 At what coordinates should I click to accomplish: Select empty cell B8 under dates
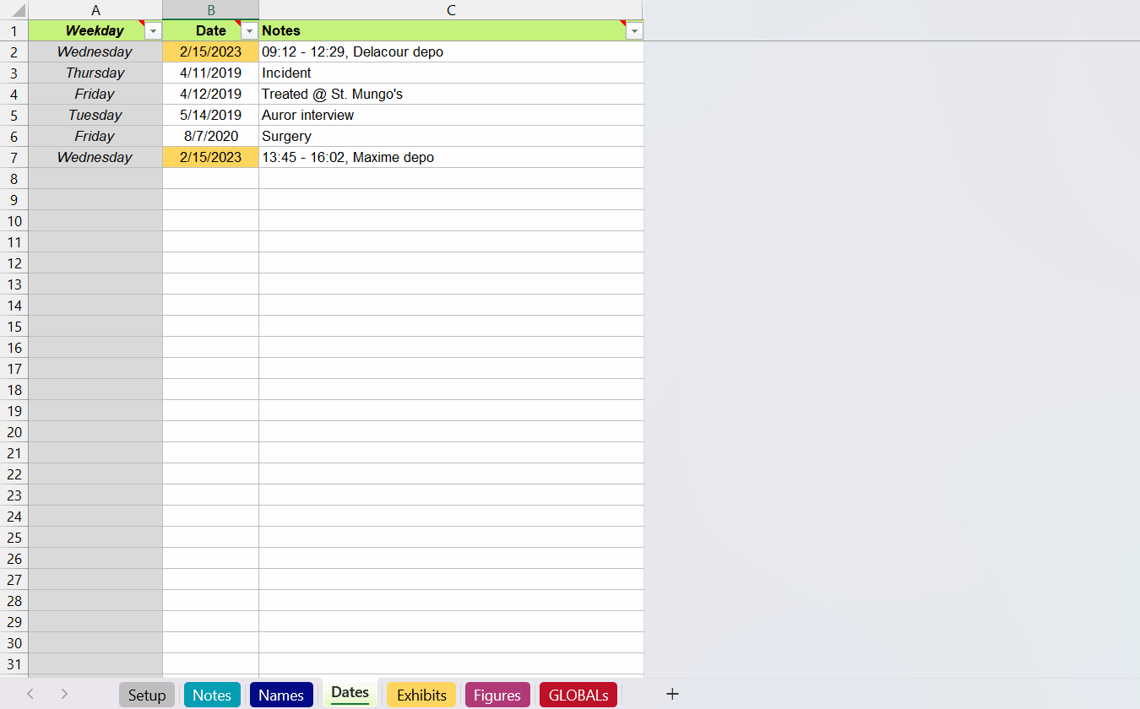(211, 178)
